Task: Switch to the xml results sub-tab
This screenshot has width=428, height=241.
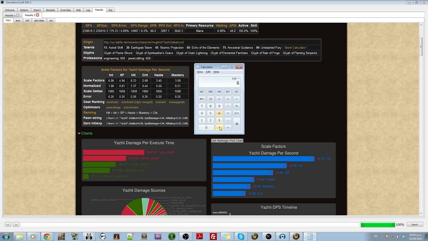Action: (27, 20)
